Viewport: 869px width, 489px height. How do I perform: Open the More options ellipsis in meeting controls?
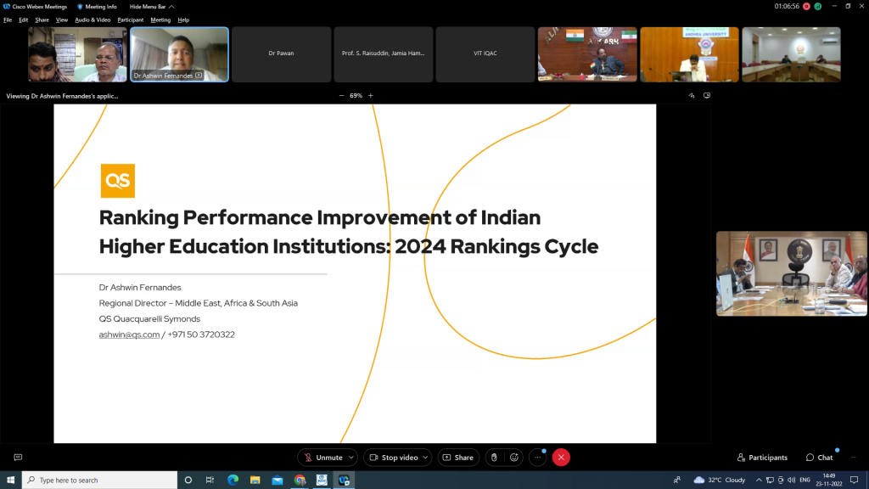(537, 458)
